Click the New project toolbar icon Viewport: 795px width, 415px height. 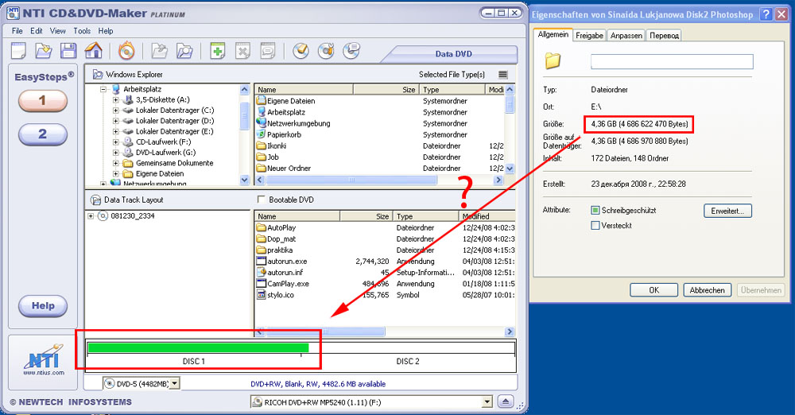click(18, 51)
